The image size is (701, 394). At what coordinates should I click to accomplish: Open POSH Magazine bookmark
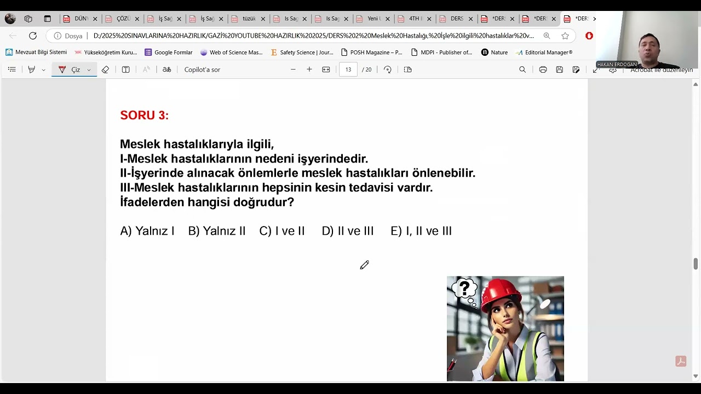(372, 53)
